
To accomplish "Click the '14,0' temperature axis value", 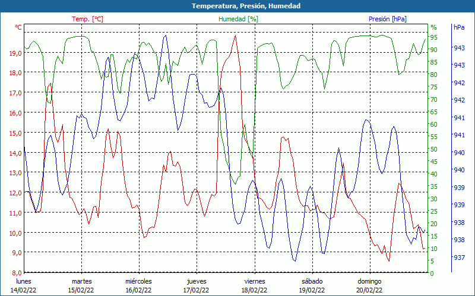I will 16,153.
